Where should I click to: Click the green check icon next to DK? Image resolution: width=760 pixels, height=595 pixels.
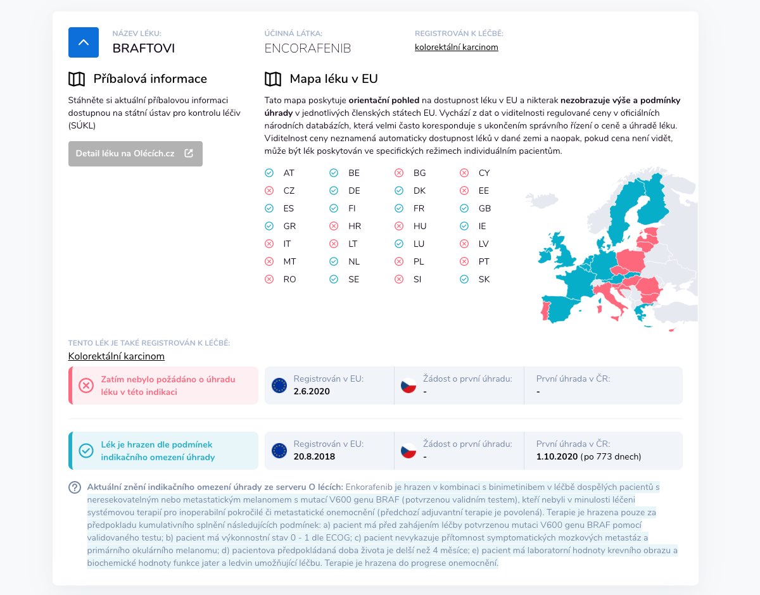pos(399,191)
